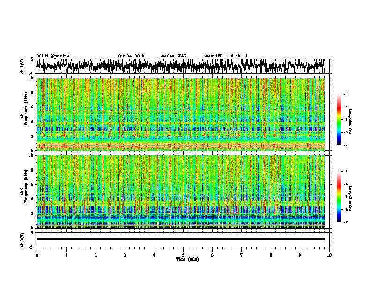Click the ch.1 voltage waveform trace
This screenshot has width=371, height=286.
tap(180, 66)
